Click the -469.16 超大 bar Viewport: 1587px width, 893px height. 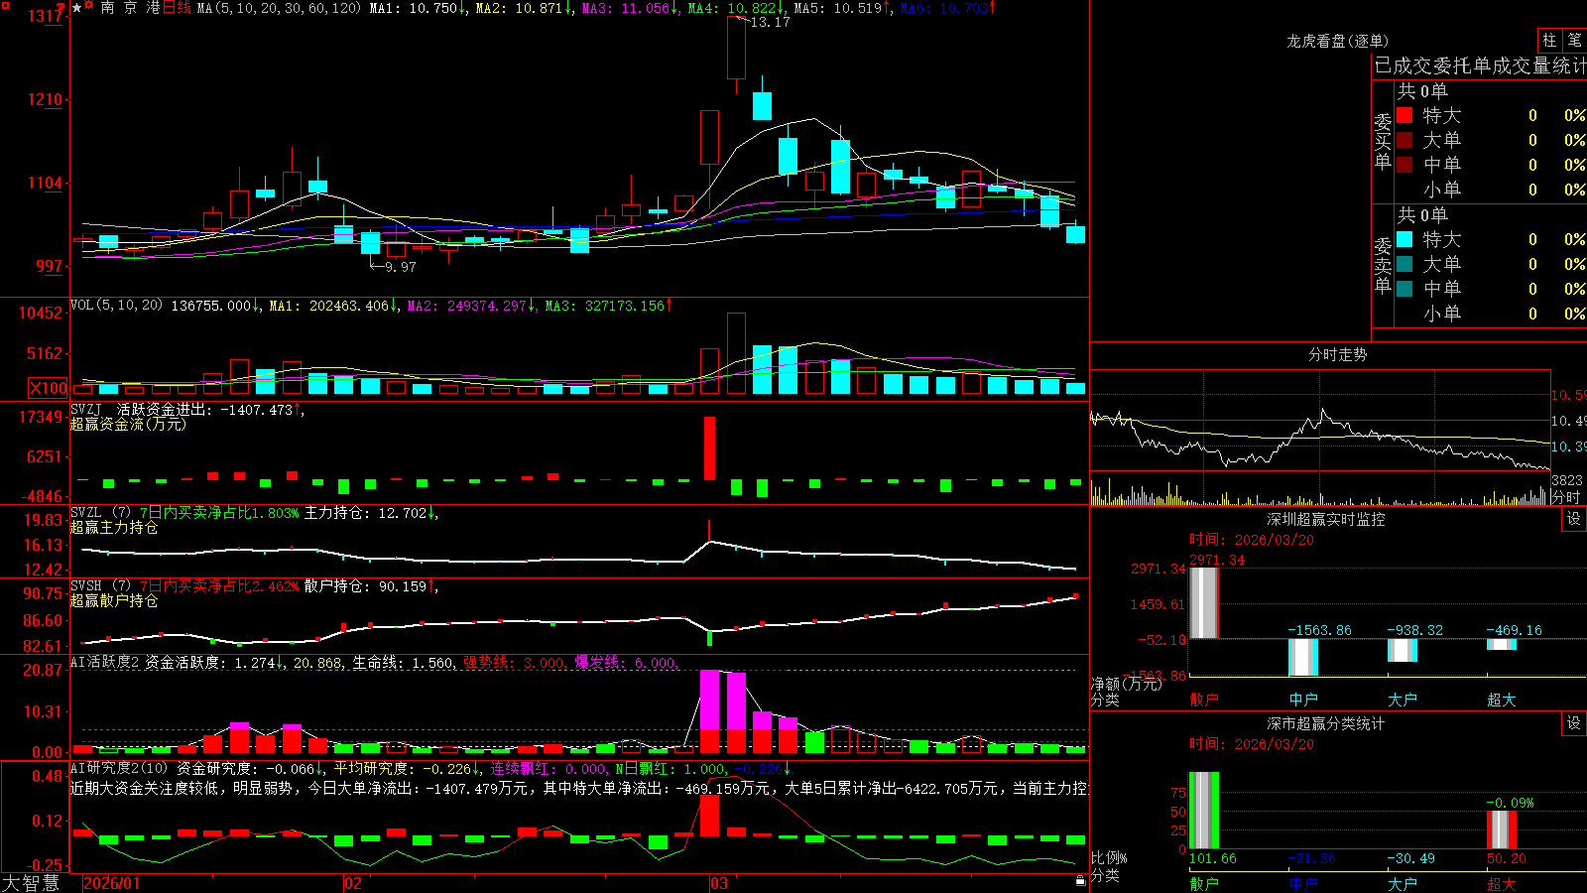pyautogui.click(x=1501, y=644)
